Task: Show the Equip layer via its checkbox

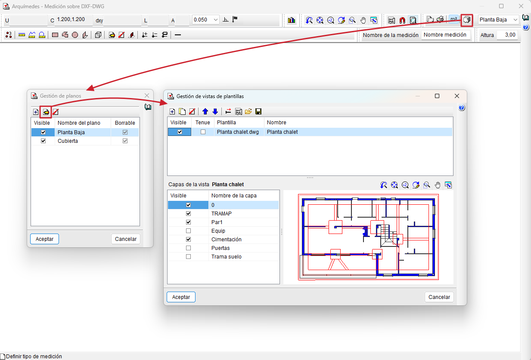Action: pos(188,231)
